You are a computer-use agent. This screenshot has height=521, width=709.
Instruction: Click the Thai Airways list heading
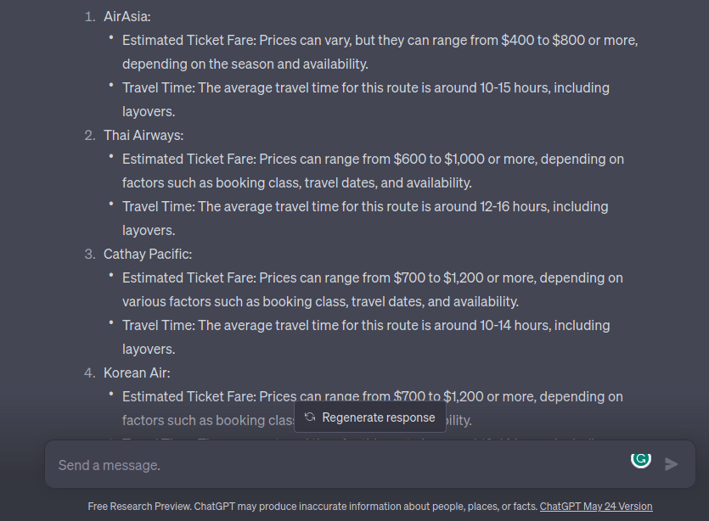[143, 135]
